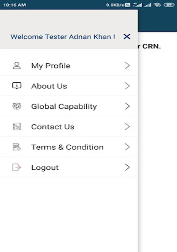Screen dimensions: 177x252
Task: Click the Global Capability globe icon
Action: [17, 106]
